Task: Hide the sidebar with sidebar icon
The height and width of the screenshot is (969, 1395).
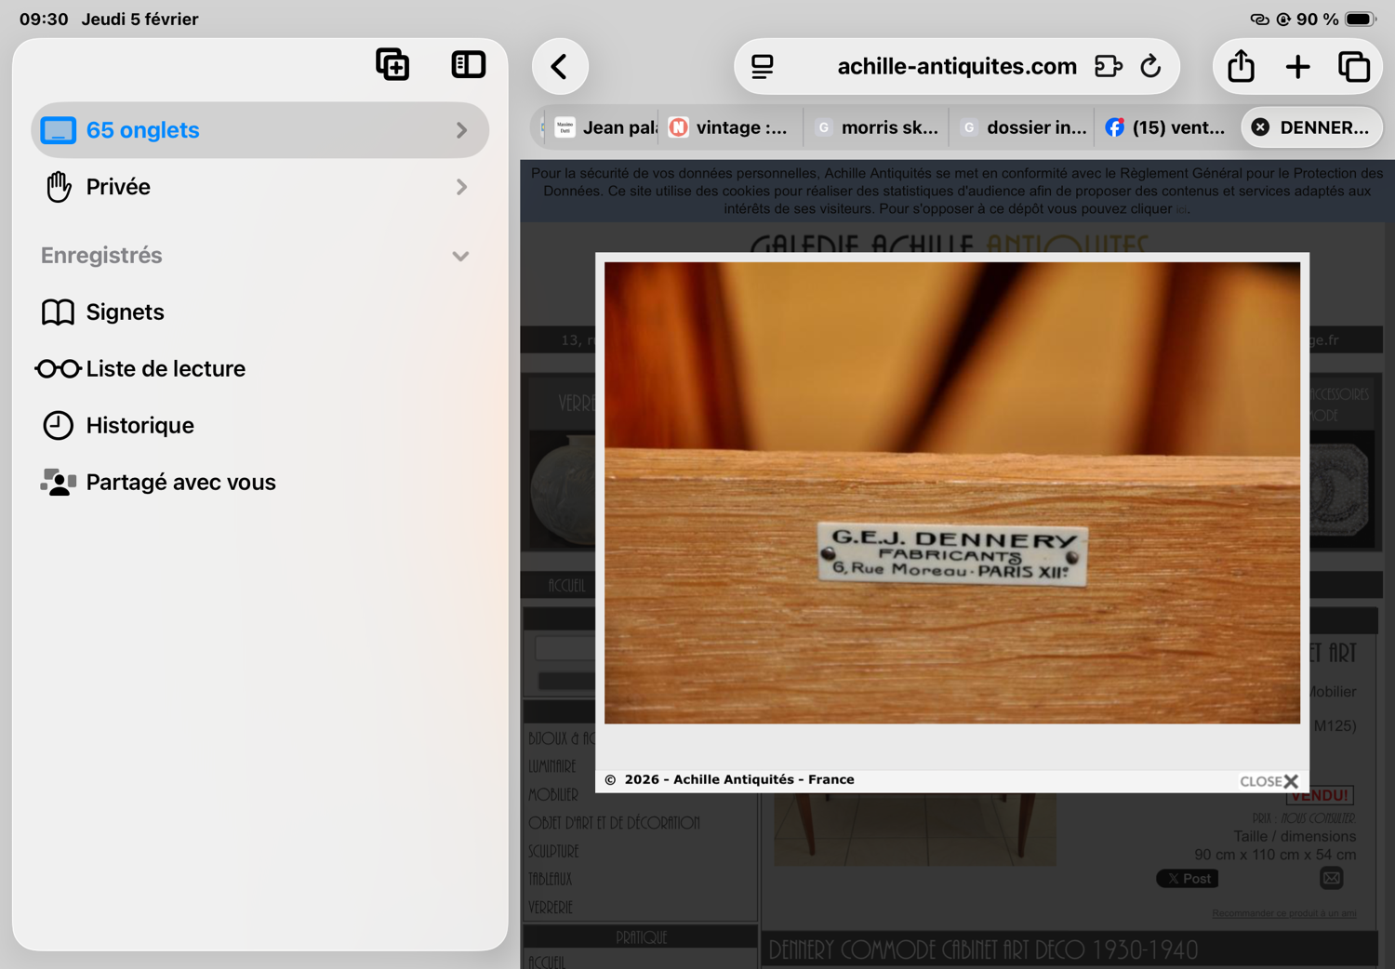Action: pos(468,64)
